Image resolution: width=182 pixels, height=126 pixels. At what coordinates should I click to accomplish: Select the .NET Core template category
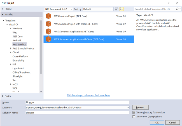pos(18,37)
